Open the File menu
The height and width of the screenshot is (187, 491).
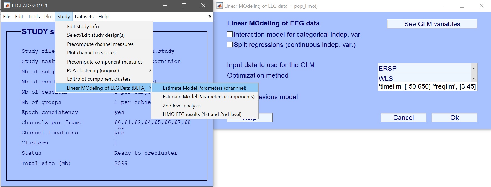point(7,17)
